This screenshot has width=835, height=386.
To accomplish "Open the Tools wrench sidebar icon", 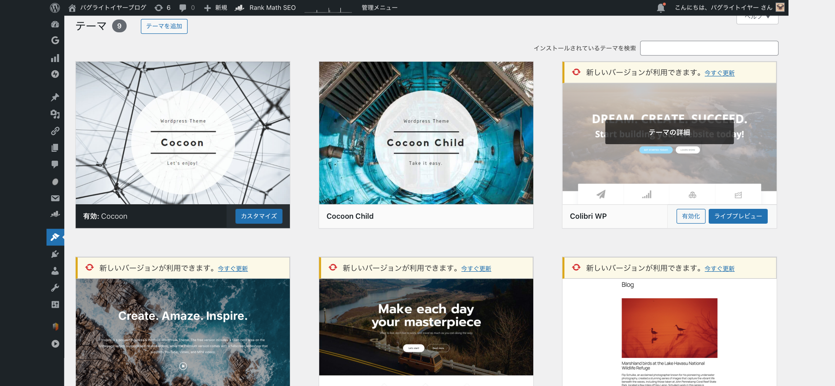I will [55, 288].
